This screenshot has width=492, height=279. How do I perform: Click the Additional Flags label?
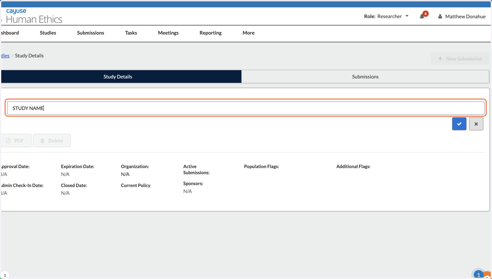353,167
